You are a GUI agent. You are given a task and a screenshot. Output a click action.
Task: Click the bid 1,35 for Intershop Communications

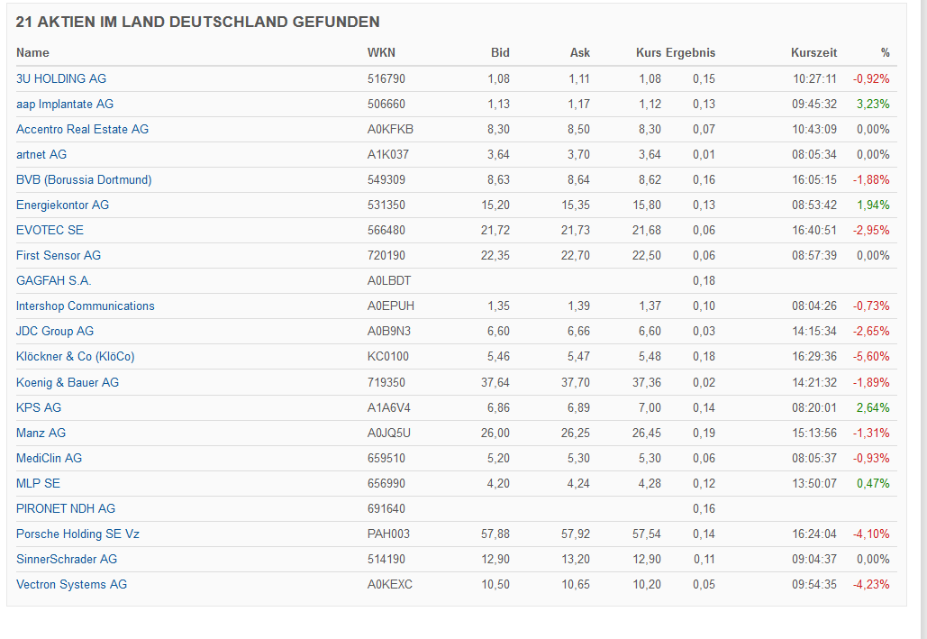tap(498, 306)
